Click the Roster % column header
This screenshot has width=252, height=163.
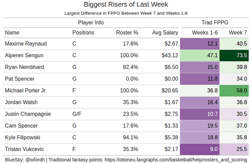coord(127,32)
